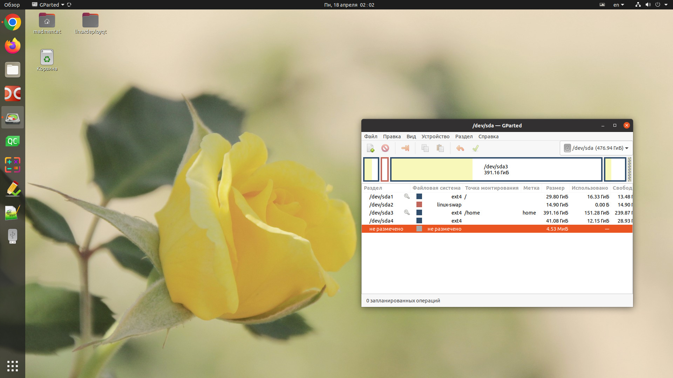The width and height of the screenshot is (673, 378).
Task: Click the Paste partition toolbar icon
Action: pos(440,148)
